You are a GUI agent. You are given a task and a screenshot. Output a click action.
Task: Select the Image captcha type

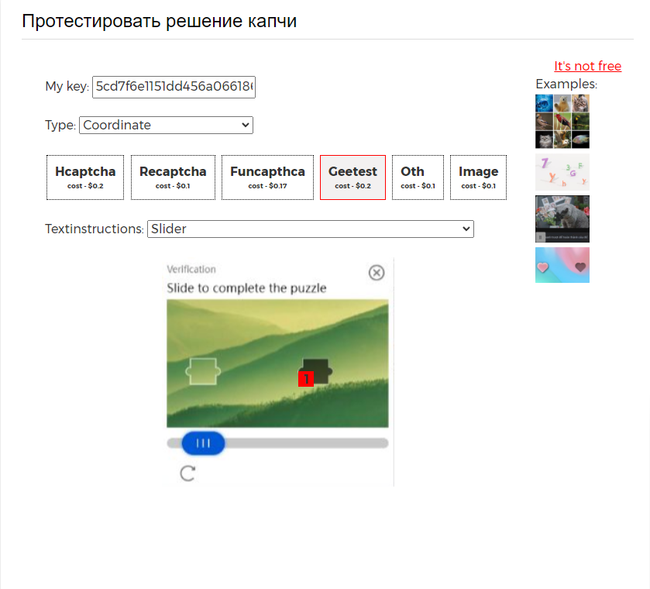click(478, 177)
